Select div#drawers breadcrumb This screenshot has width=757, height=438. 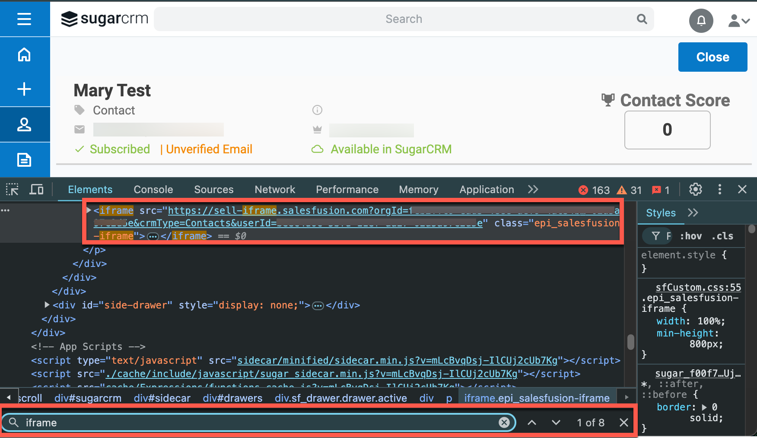tap(232, 398)
